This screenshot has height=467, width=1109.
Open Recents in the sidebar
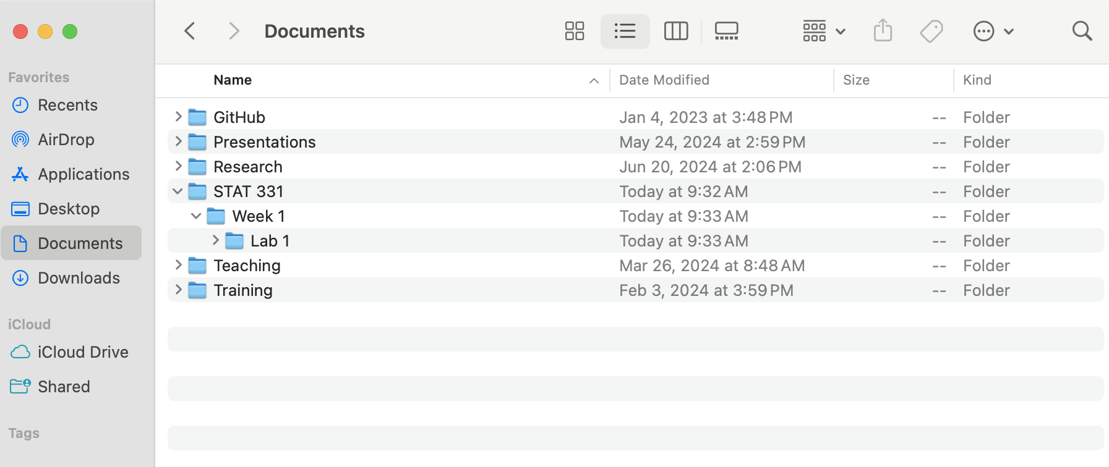[71, 105]
